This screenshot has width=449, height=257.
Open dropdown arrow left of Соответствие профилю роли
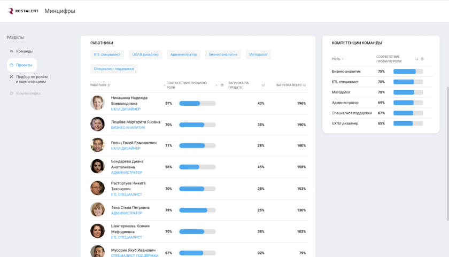click(165, 85)
